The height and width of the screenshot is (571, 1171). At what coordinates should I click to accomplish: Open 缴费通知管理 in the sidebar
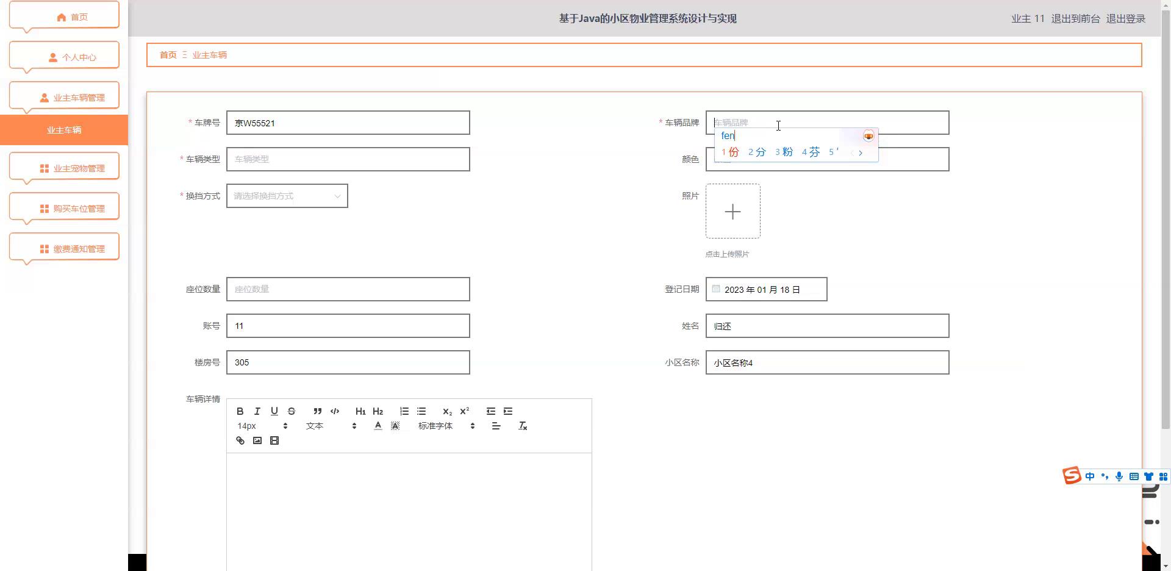coord(64,248)
